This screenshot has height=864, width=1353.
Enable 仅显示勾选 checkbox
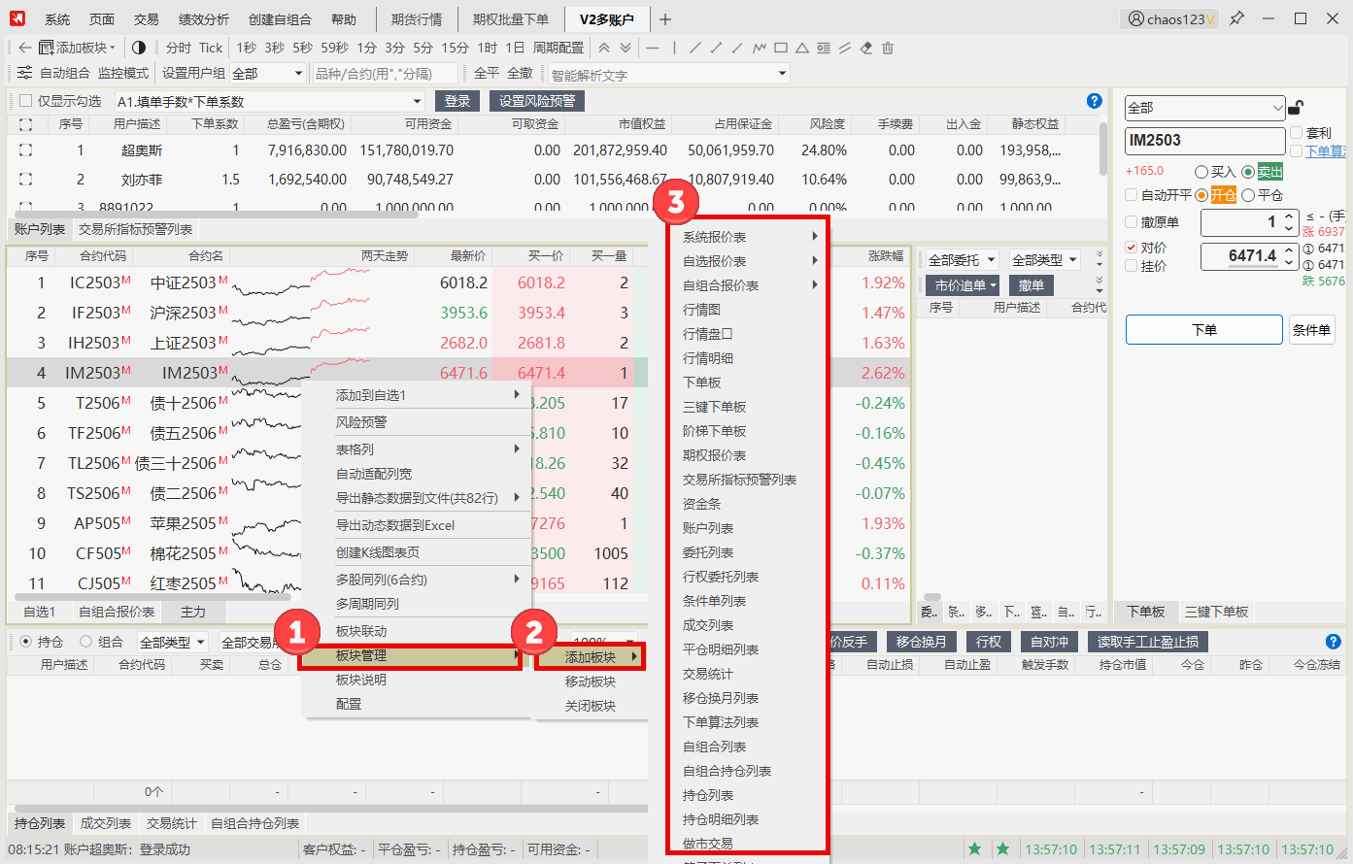click(x=26, y=101)
